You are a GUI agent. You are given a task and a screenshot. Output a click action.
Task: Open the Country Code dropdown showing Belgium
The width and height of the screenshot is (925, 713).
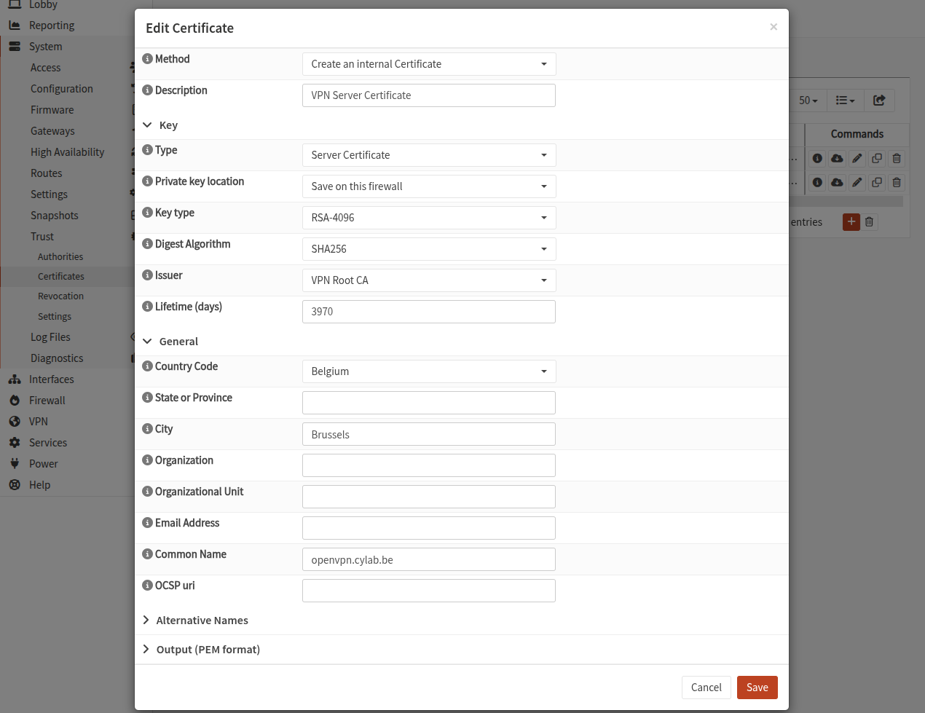pyautogui.click(x=428, y=371)
